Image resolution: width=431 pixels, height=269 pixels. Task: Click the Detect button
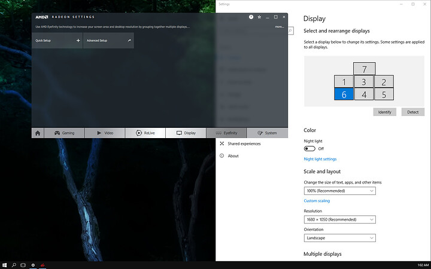(x=413, y=112)
